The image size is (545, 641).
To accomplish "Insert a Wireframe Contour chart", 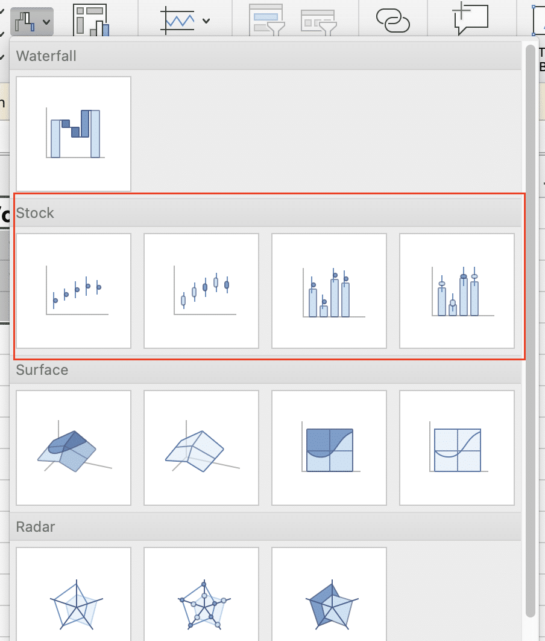I will (457, 448).
